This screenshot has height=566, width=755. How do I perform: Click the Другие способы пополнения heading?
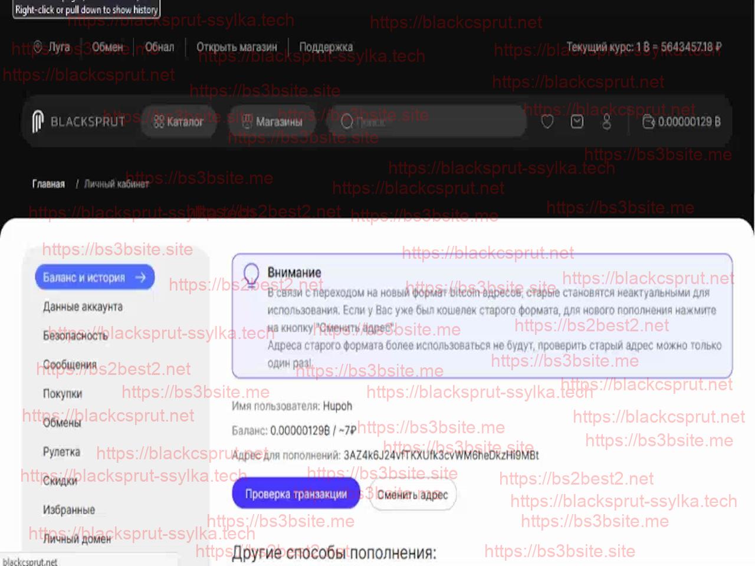(x=334, y=553)
